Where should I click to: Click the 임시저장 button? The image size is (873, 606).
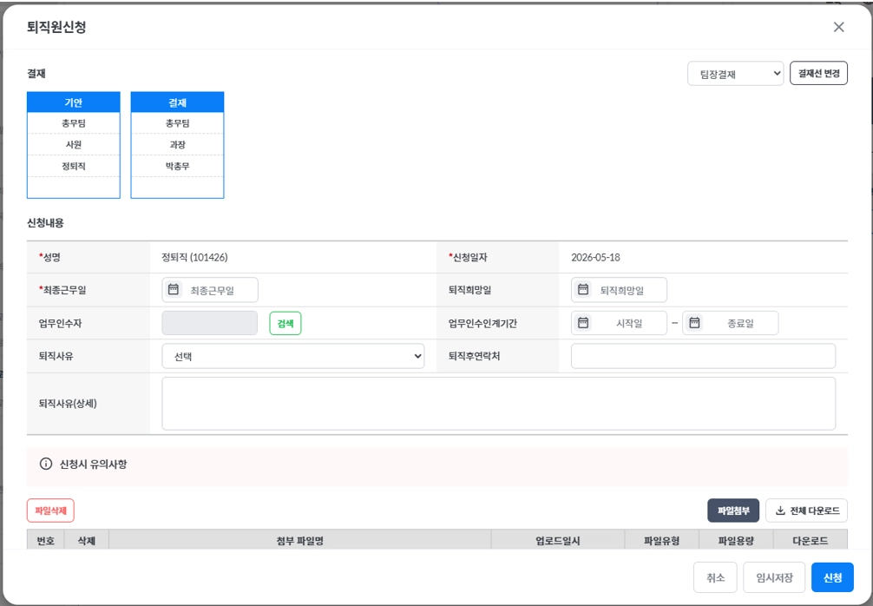point(774,577)
